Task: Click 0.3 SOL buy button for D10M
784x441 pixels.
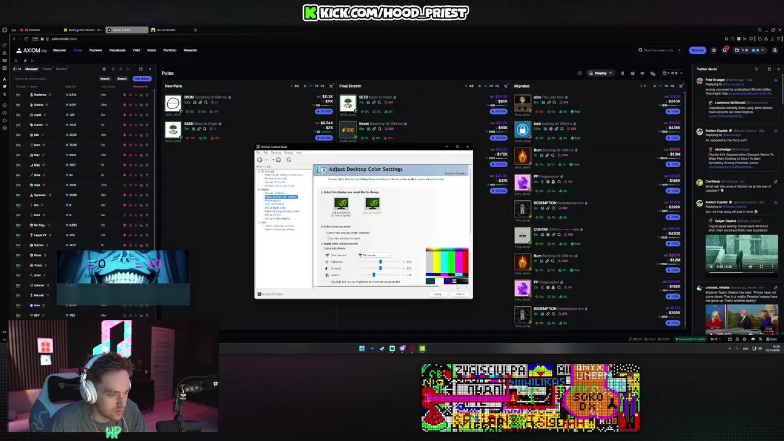Action: pyautogui.click(x=323, y=111)
